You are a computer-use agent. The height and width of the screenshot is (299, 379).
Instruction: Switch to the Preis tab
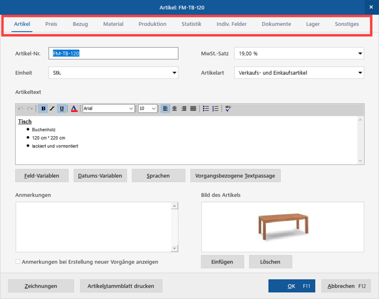pos(51,24)
